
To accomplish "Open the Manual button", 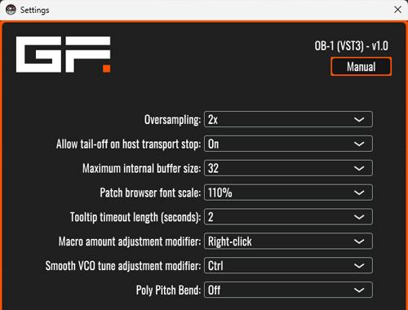I will point(361,66).
